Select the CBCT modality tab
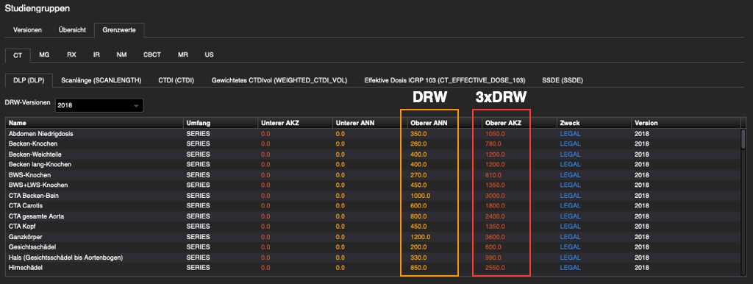The height and width of the screenshot is (284, 753). pyautogui.click(x=152, y=54)
